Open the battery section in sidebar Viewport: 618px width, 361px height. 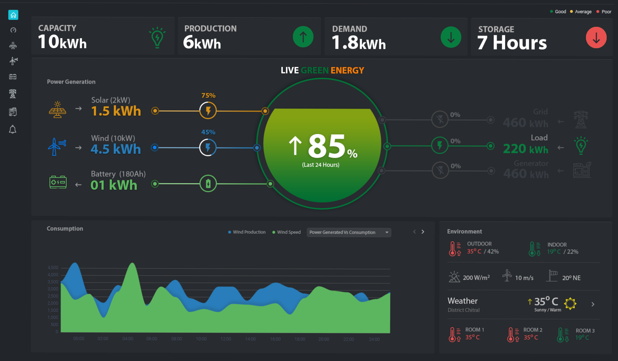pos(13,77)
